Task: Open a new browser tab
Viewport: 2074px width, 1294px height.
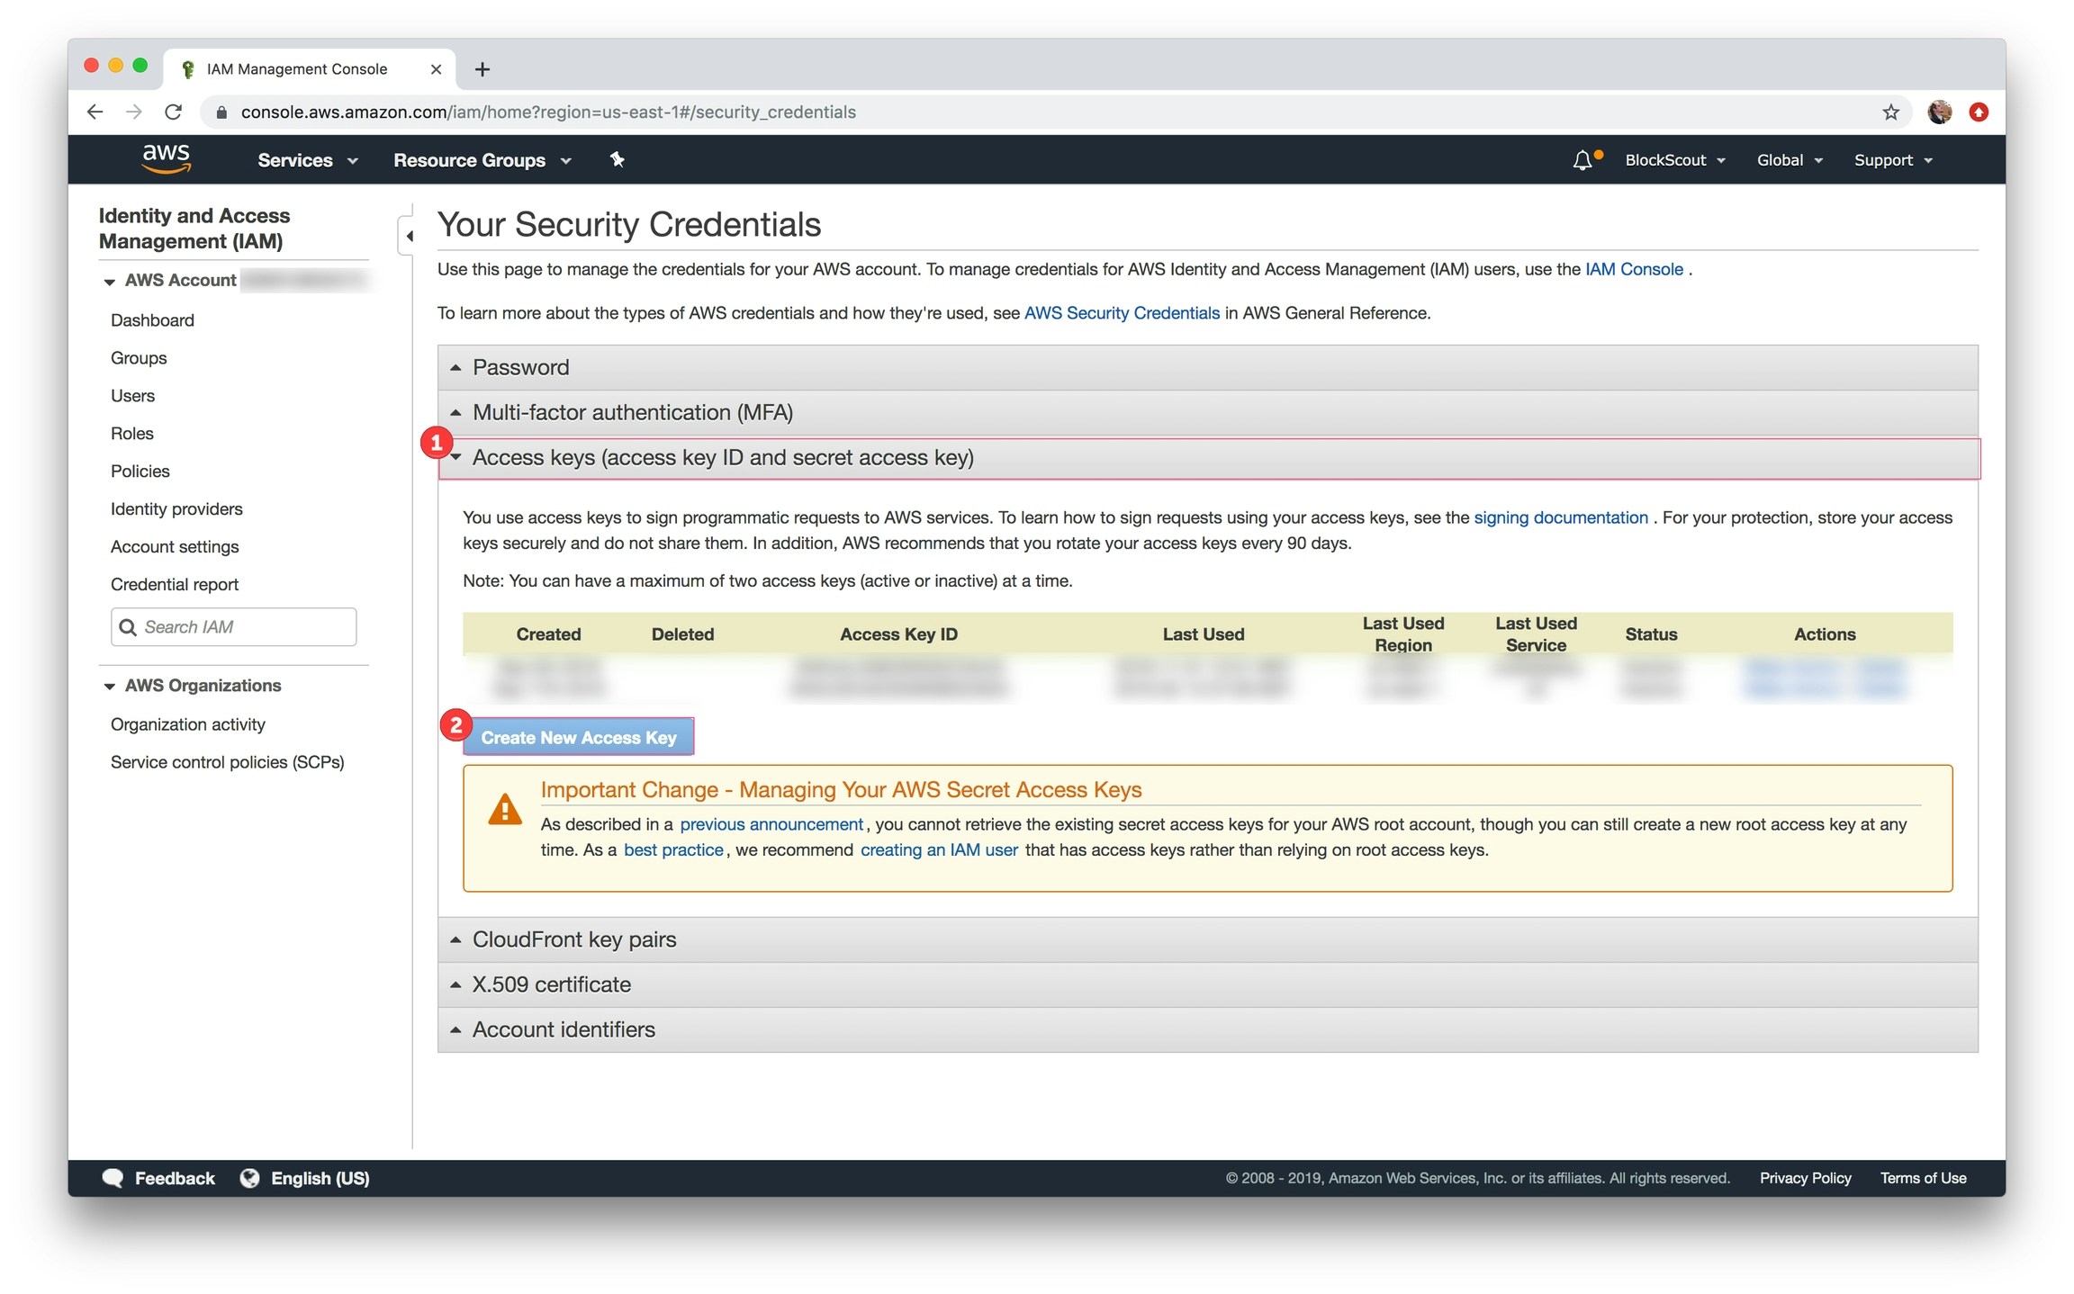Action: pos(482,69)
